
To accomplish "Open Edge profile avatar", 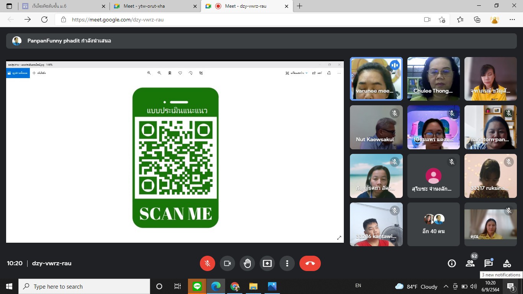I will (x=495, y=20).
